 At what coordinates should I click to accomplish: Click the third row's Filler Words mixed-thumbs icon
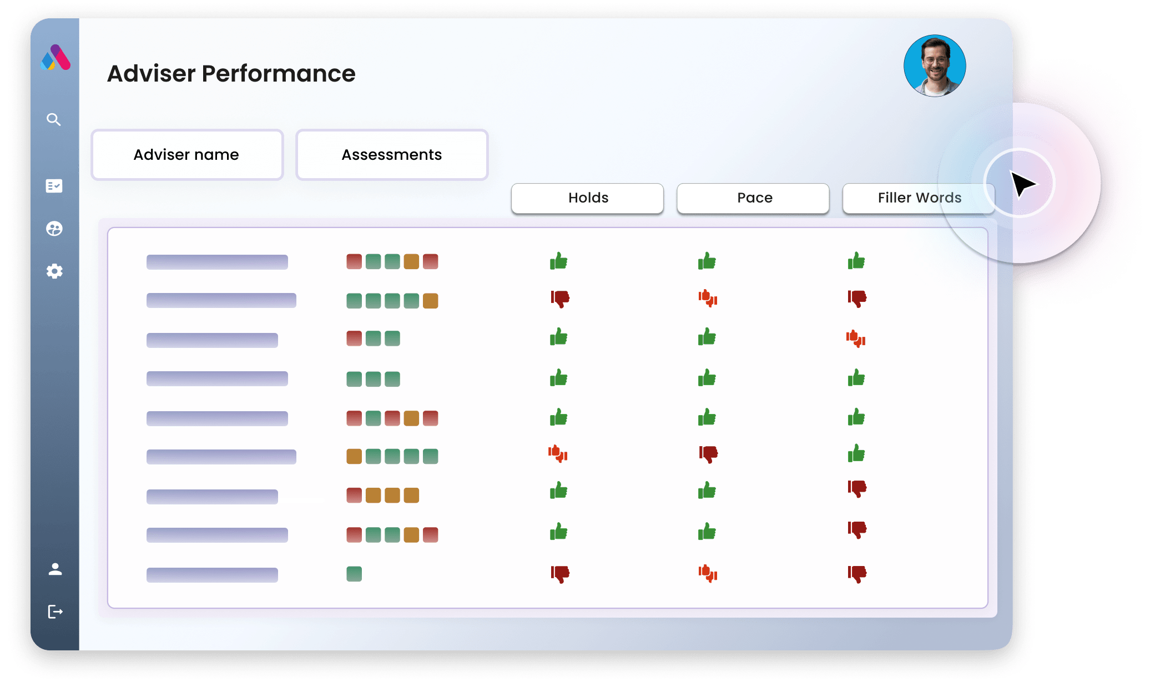point(856,339)
